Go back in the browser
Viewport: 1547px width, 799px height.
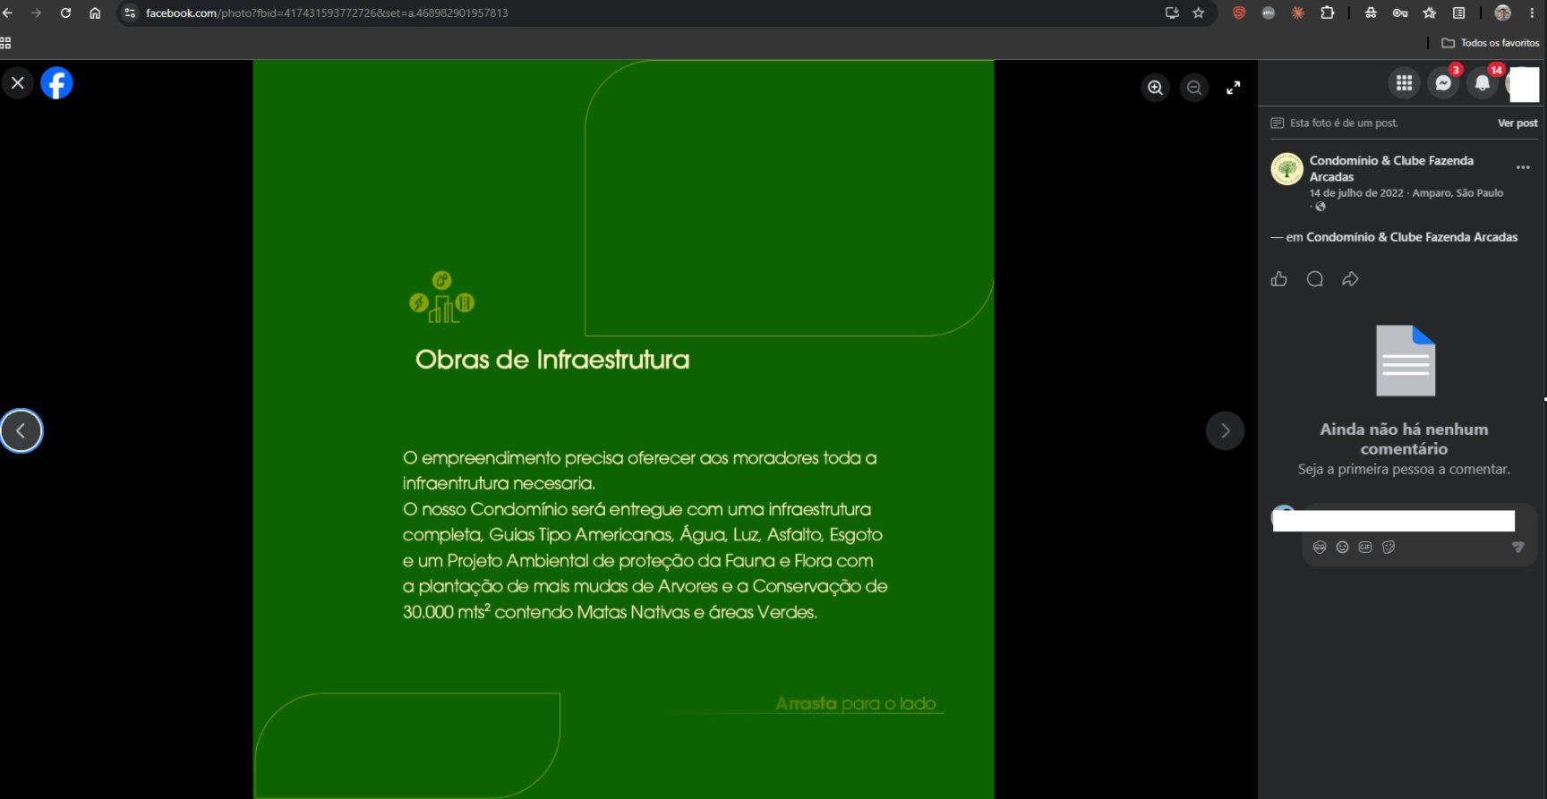coord(8,13)
